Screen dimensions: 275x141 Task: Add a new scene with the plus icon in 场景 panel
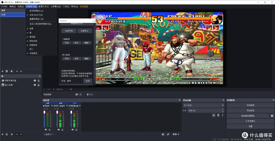click(3, 71)
